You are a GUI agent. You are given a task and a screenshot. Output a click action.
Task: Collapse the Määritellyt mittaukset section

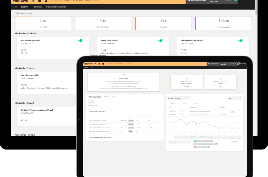click(96, 111)
